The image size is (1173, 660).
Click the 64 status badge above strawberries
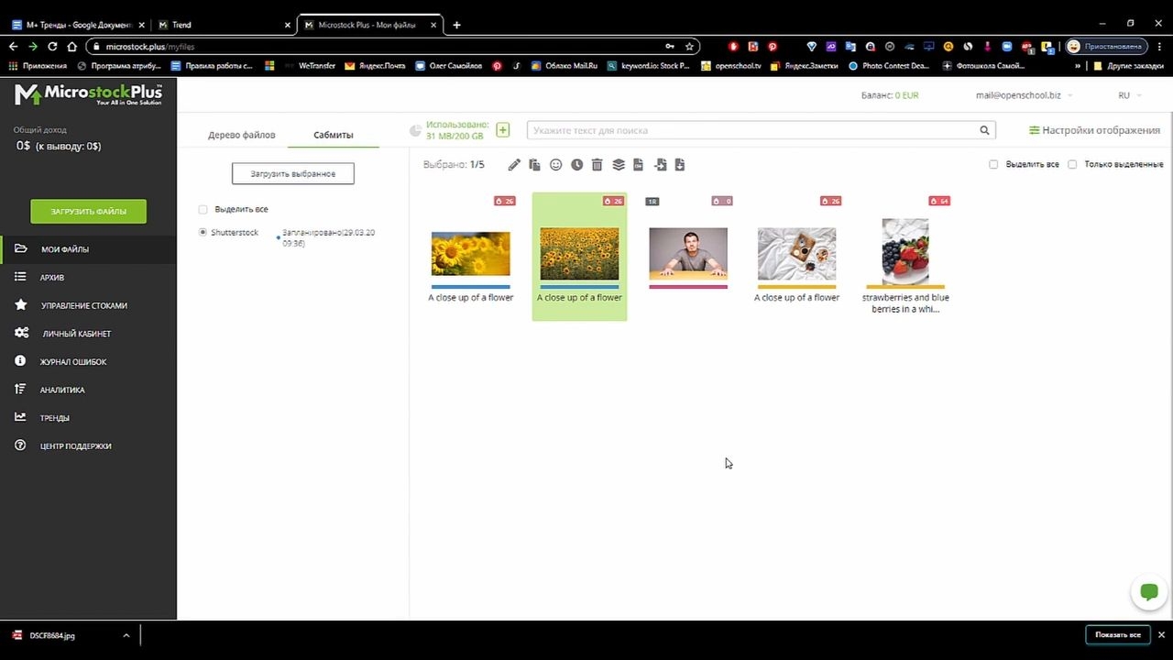(939, 201)
